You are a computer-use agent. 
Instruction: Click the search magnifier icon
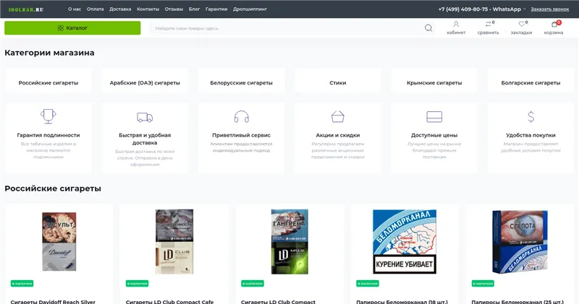tap(428, 28)
